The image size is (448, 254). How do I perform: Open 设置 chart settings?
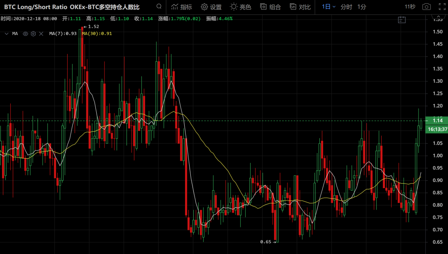[x=211, y=7]
